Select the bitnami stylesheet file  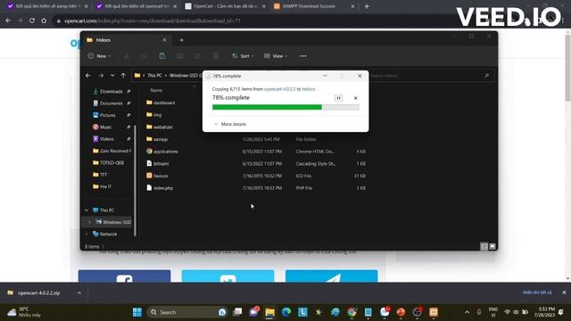click(158, 163)
